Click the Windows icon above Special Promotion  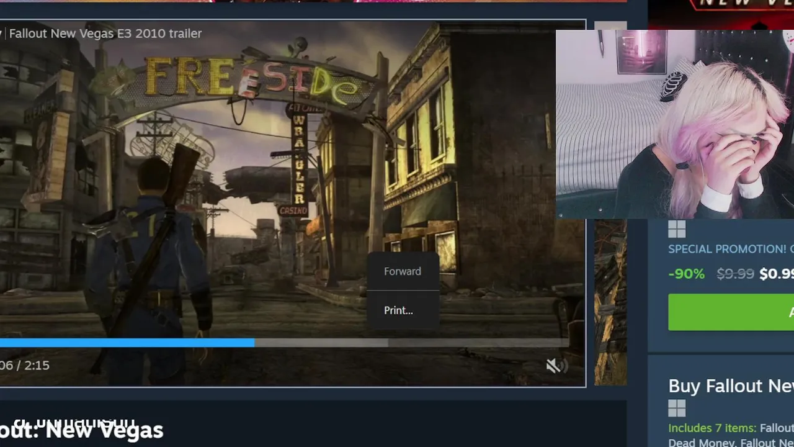point(677,230)
